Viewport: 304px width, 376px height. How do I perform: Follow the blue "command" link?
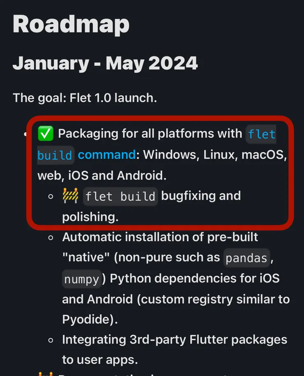click(106, 155)
